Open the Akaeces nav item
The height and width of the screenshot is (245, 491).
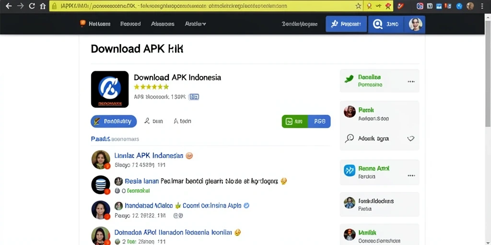pos(163,24)
